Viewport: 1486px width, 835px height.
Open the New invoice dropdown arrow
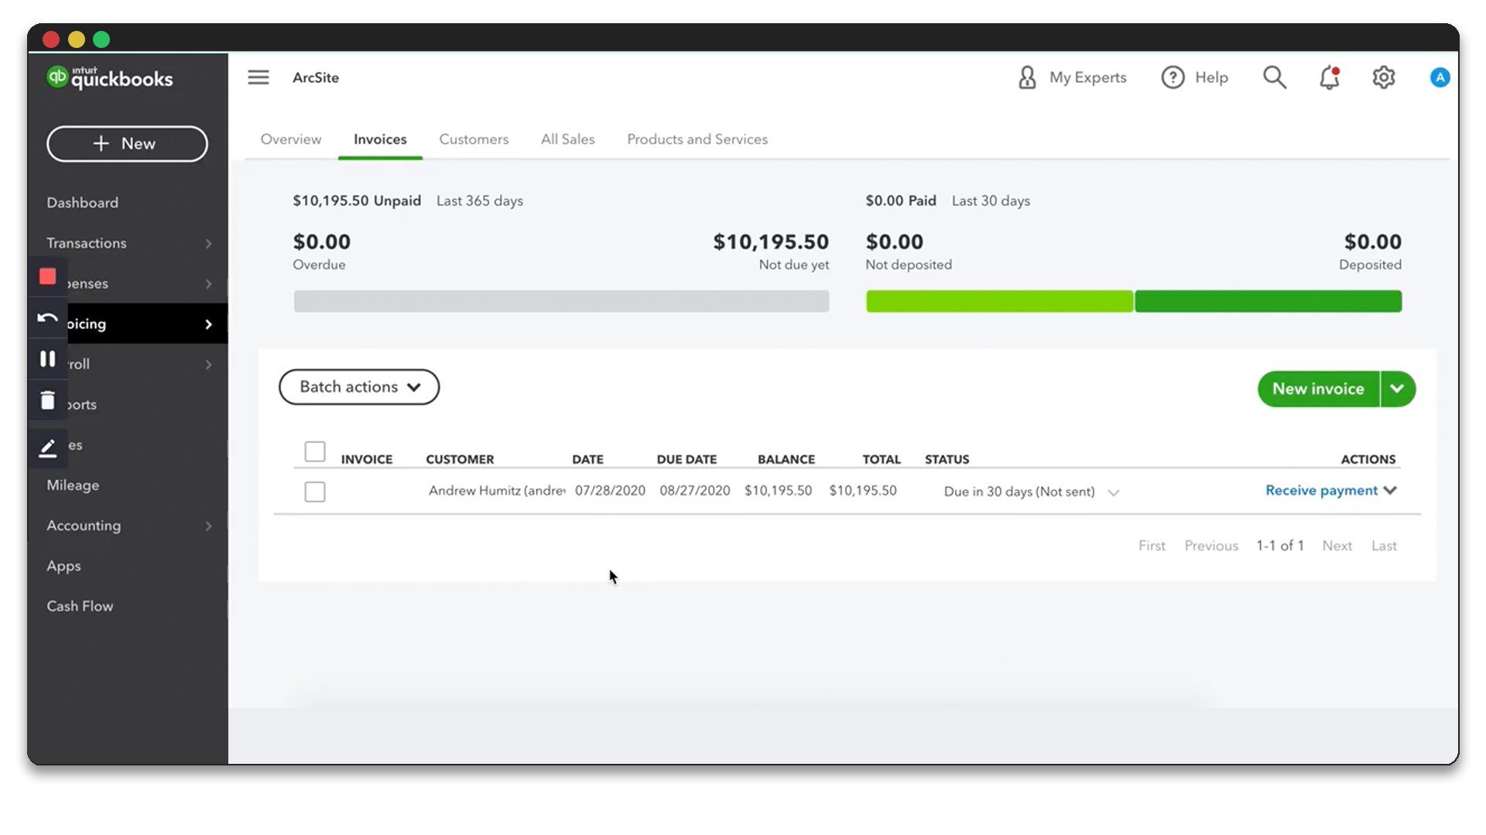[1398, 389]
